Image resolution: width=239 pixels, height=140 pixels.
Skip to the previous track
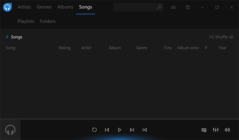[107, 130]
